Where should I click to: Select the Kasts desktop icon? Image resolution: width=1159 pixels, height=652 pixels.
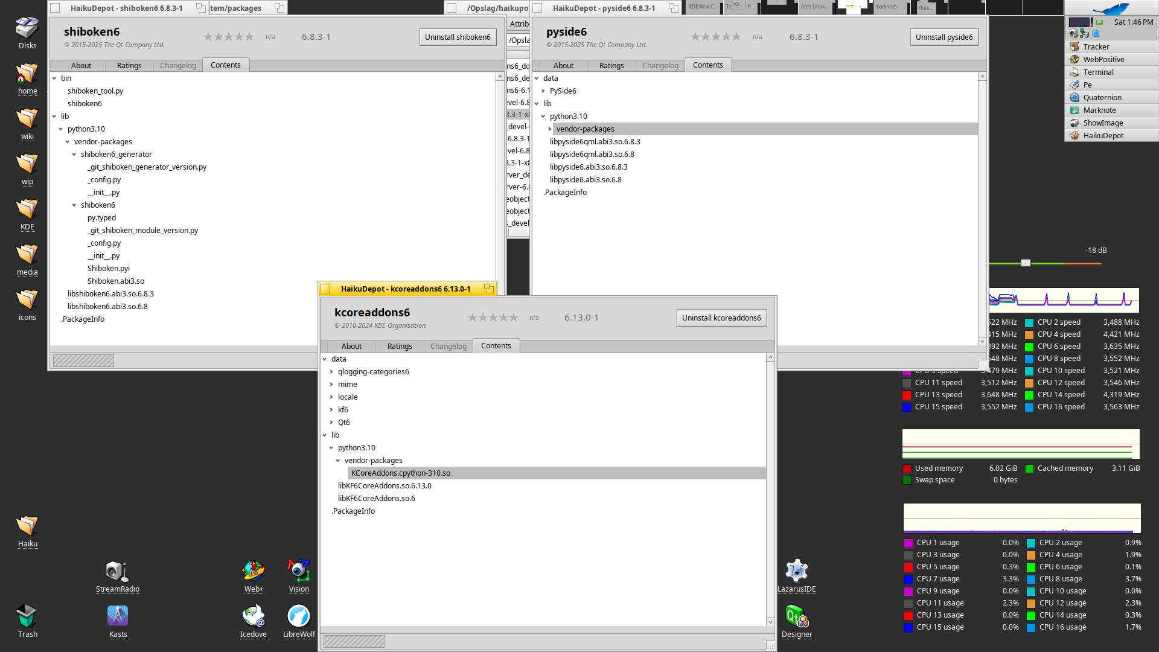click(118, 621)
